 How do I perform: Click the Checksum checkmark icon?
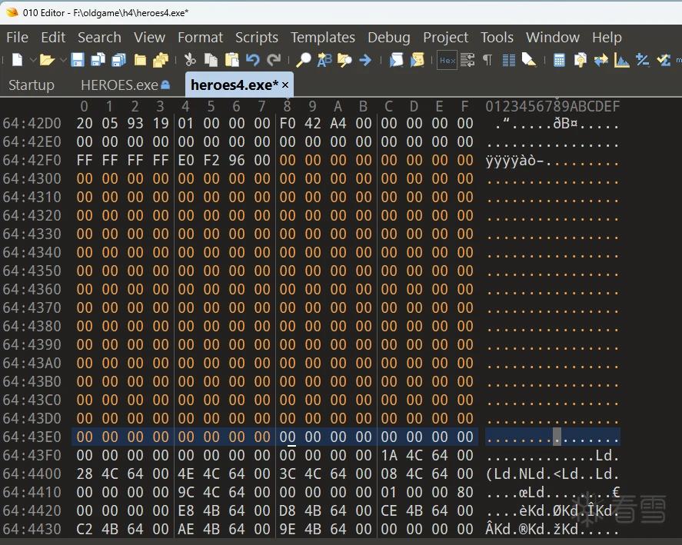coord(664,60)
